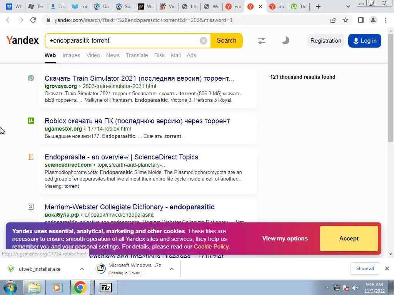Accept the Yandex cookies

[x=349, y=238]
